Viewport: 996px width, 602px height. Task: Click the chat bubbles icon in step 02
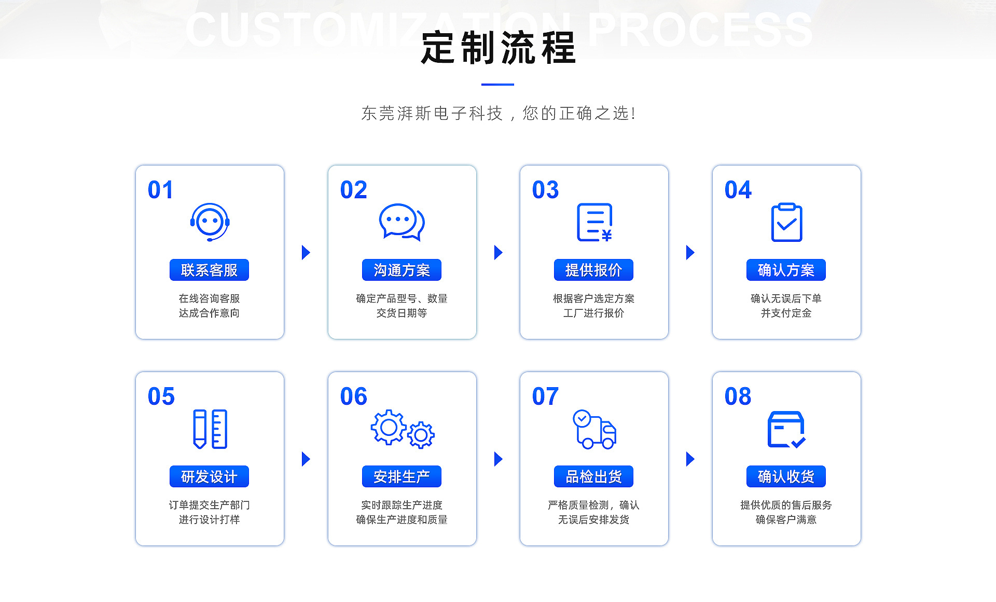coord(402,222)
